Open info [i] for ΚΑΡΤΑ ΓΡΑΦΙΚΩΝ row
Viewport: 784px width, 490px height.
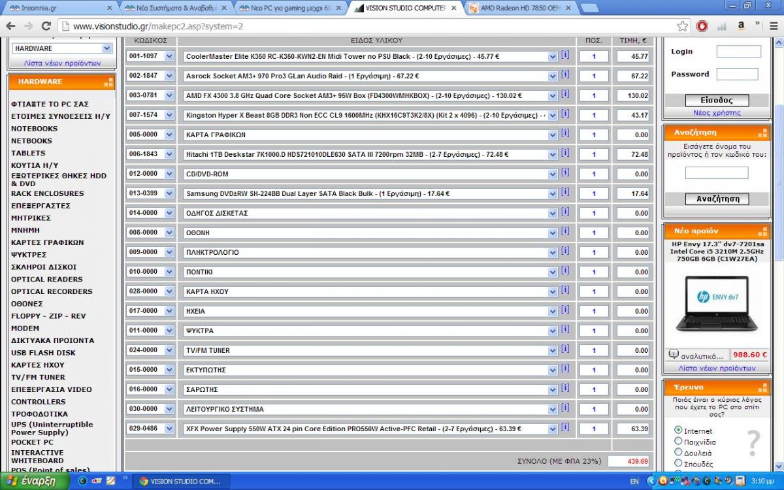pyautogui.click(x=565, y=133)
